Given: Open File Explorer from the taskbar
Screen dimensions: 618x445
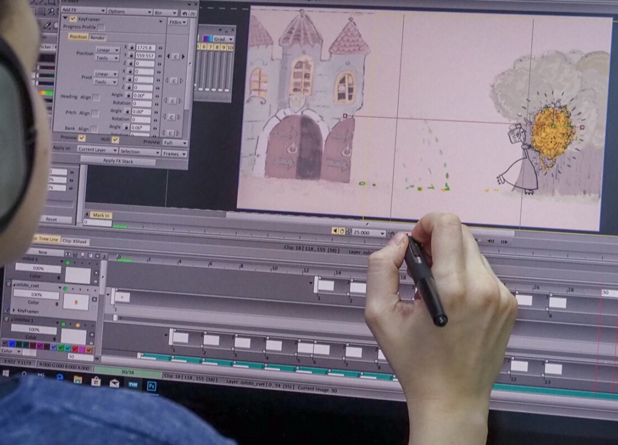Looking at the screenshot, I should pos(78,379).
